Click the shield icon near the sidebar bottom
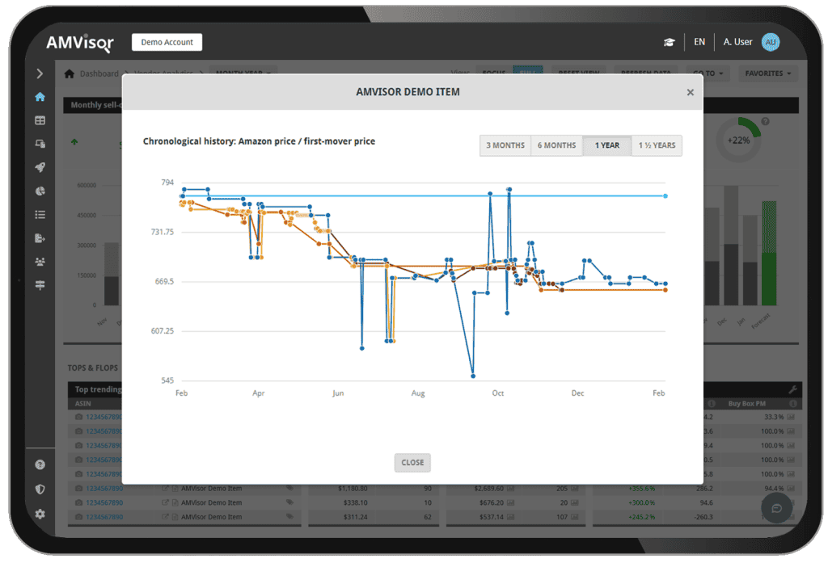Viewport: 828px width, 563px height. [40, 488]
